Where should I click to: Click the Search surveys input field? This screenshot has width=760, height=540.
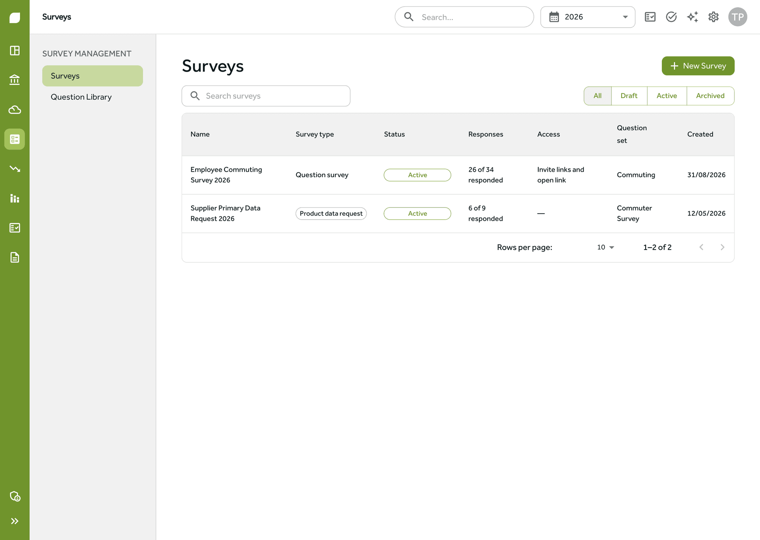pos(266,96)
